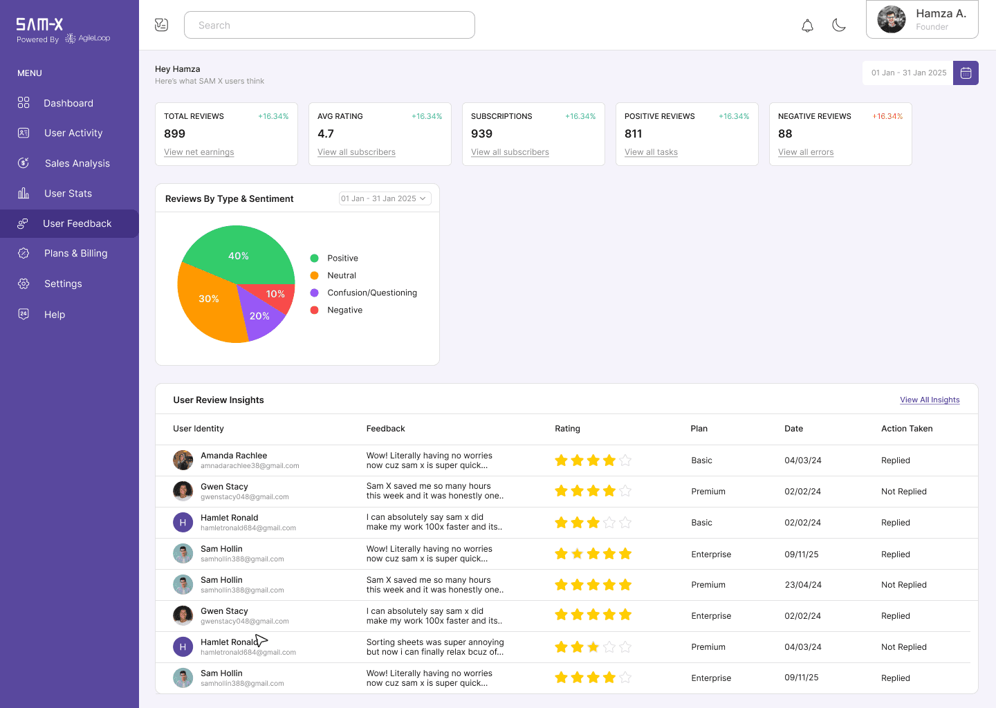Open the View All Insights link
This screenshot has height=708, width=996.
tap(930, 400)
